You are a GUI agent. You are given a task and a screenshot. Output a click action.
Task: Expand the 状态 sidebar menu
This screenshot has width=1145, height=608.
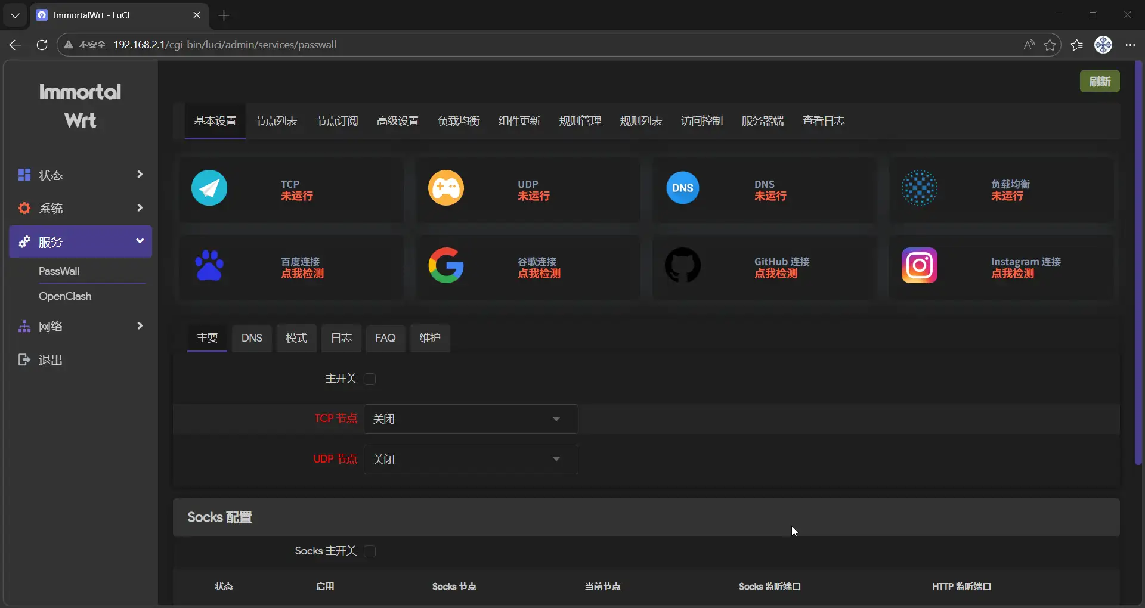tap(81, 175)
